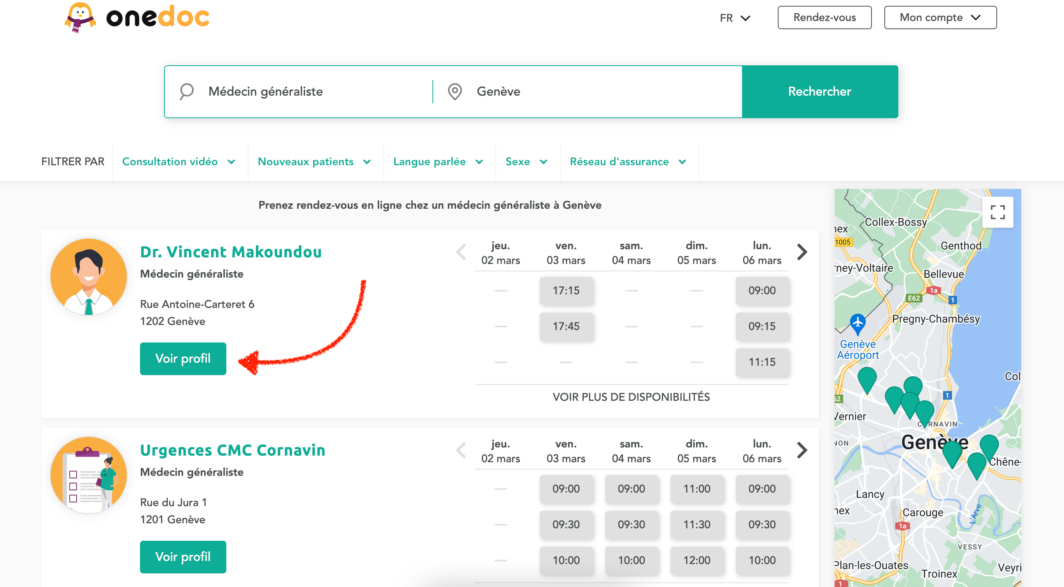Viewport: 1064px width, 587px height.
Task: Expand the map to fullscreen
Action: coord(997,212)
